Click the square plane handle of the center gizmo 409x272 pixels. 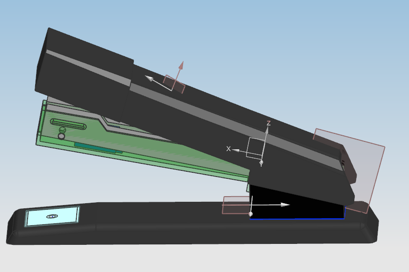pos(256,147)
